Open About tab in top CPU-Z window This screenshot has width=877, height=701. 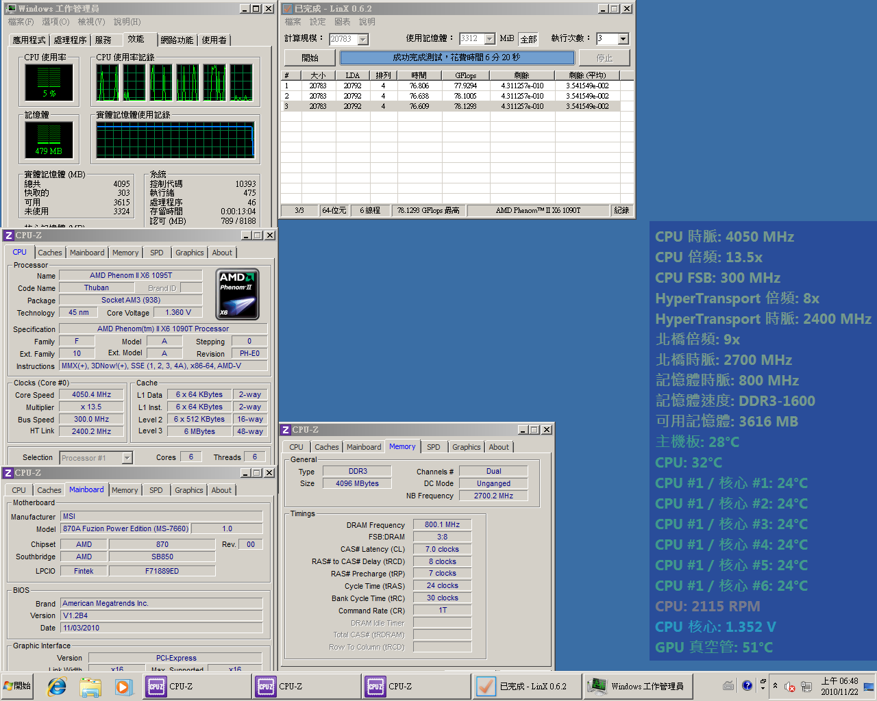click(222, 253)
